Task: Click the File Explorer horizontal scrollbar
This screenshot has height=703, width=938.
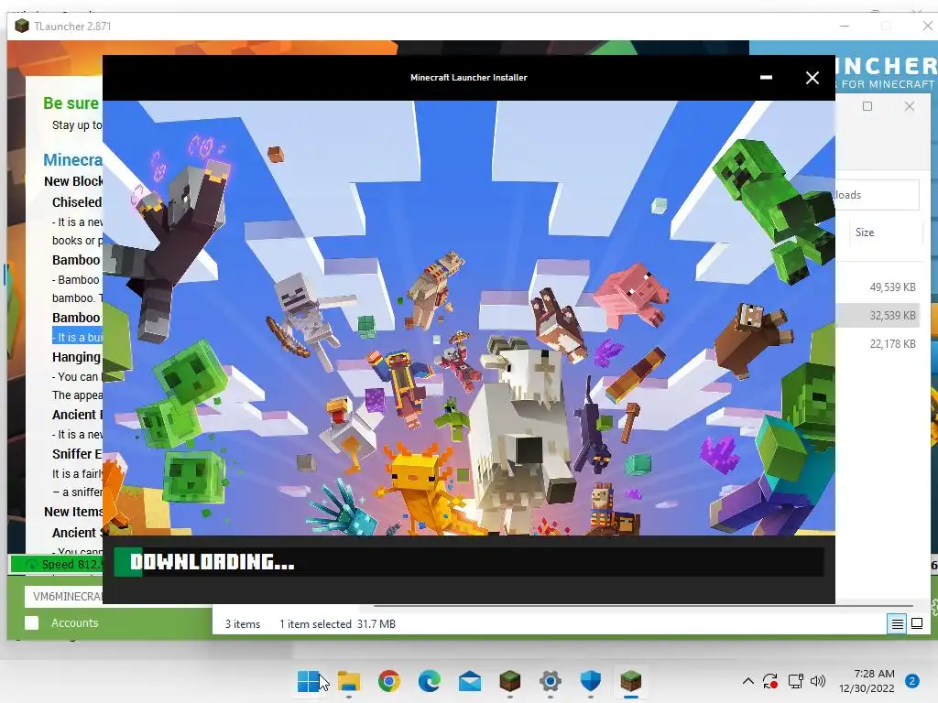Action: (x=643, y=606)
